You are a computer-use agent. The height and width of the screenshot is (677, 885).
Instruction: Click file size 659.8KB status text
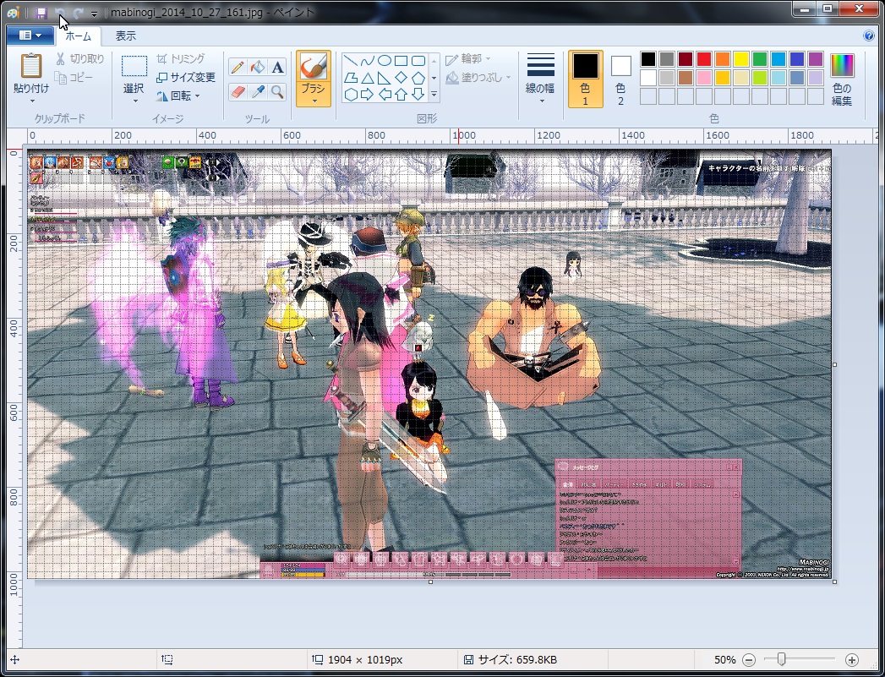(x=517, y=659)
